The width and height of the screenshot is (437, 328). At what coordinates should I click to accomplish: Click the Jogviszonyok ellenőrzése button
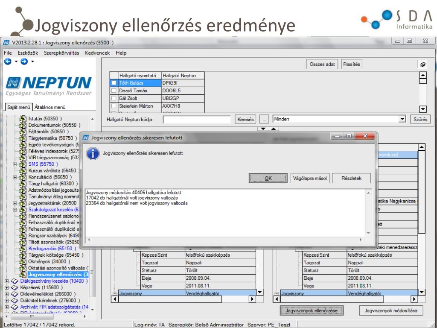[x=312, y=310]
